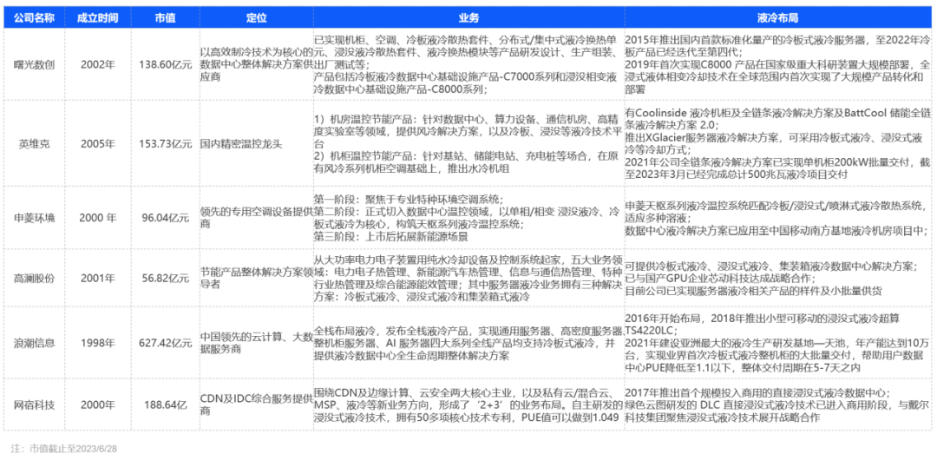This screenshot has height=467, width=937.
Task: Click the market value 138.60亿元
Action: pos(166,64)
